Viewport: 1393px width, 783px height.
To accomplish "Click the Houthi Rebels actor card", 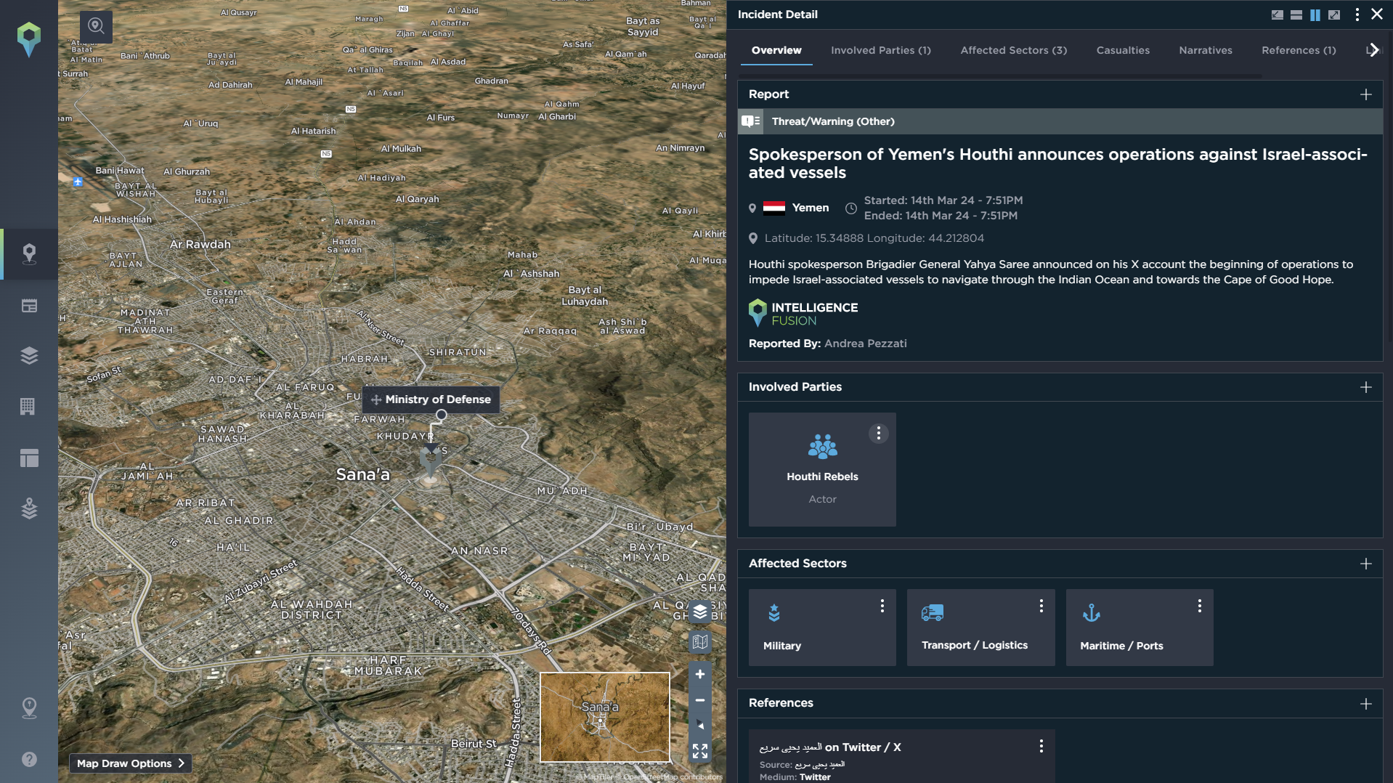I will point(822,469).
